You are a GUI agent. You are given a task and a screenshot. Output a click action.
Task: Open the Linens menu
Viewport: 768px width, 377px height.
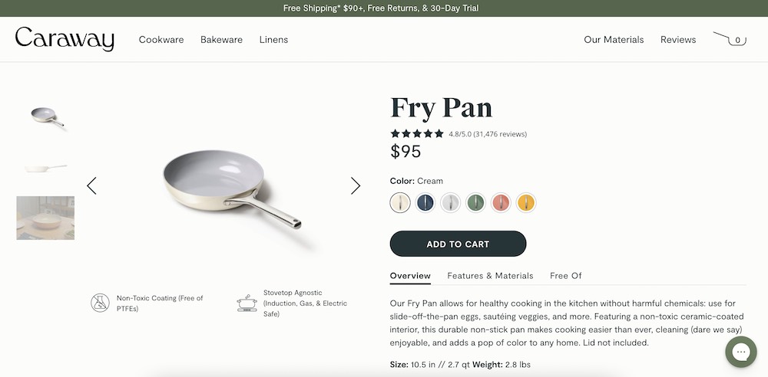pyautogui.click(x=273, y=40)
